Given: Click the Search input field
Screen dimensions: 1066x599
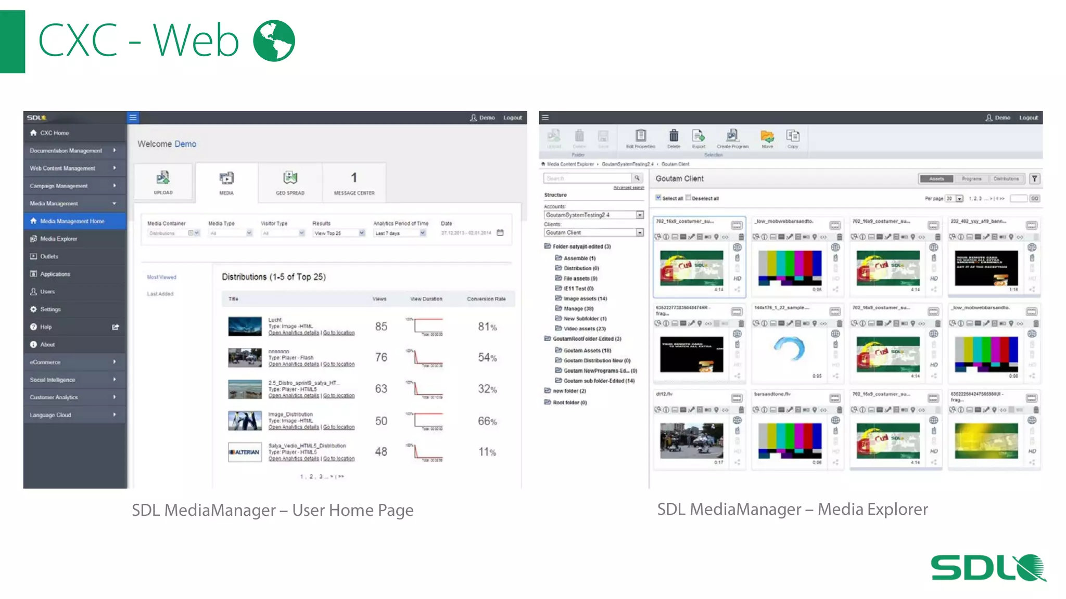Looking at the screenshot, I should click(x=587, y=178).
